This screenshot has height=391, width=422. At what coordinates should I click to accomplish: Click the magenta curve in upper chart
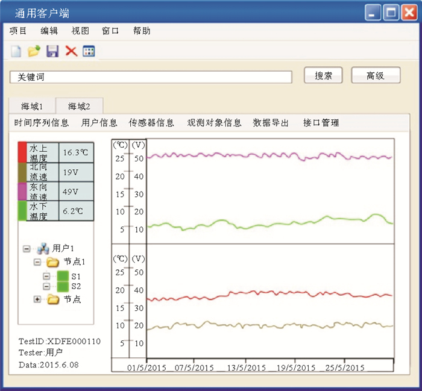(269, 156)
